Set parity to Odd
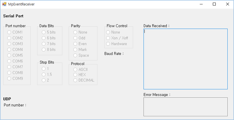This screenshot has height=120, width=234. [76, 38]
